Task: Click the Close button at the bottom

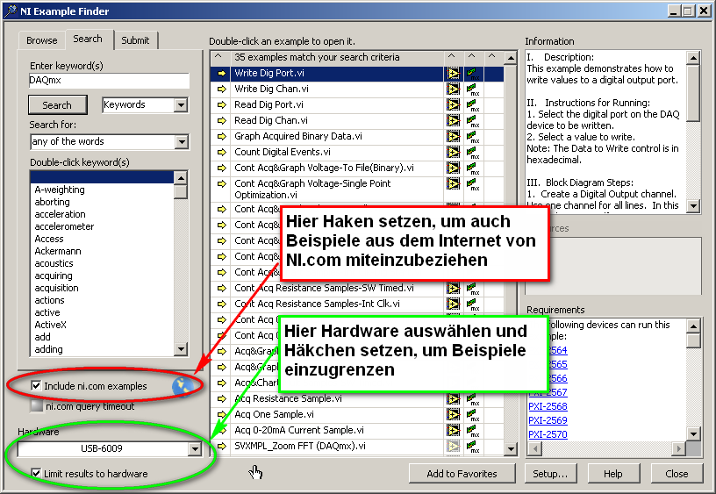Action: (677, 474)
